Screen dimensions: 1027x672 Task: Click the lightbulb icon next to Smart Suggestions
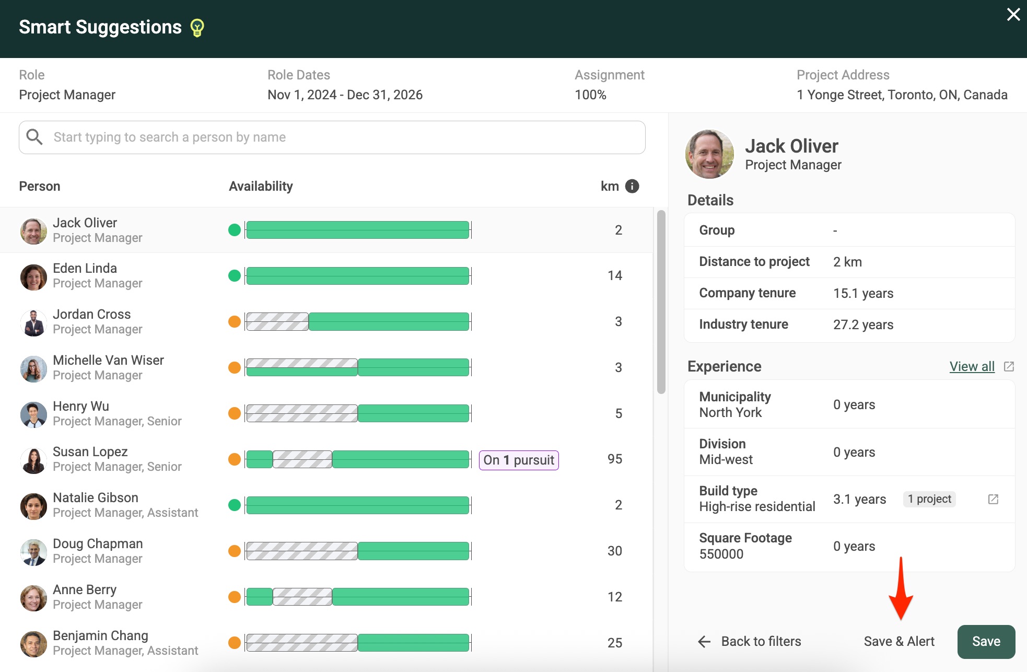click(197, 28)
